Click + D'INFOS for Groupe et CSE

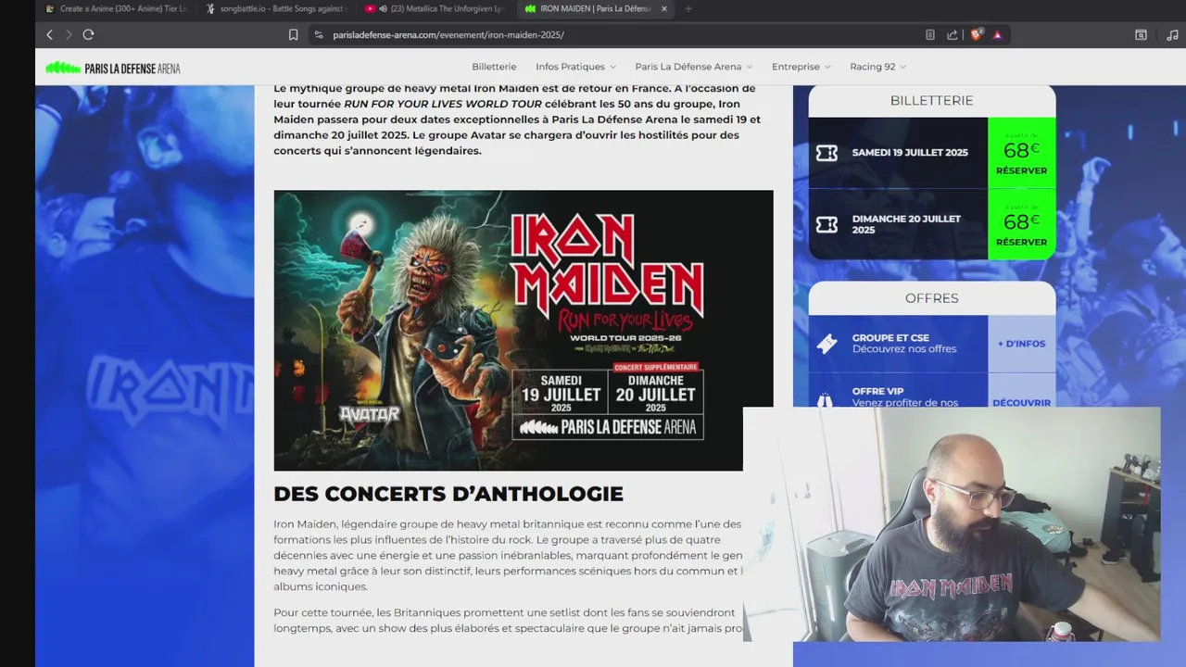point(1021,344)
